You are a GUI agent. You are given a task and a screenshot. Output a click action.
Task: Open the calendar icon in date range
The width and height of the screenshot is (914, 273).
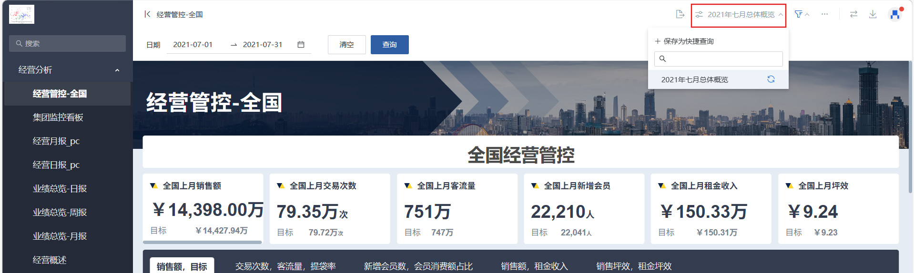tap(301, 45)
